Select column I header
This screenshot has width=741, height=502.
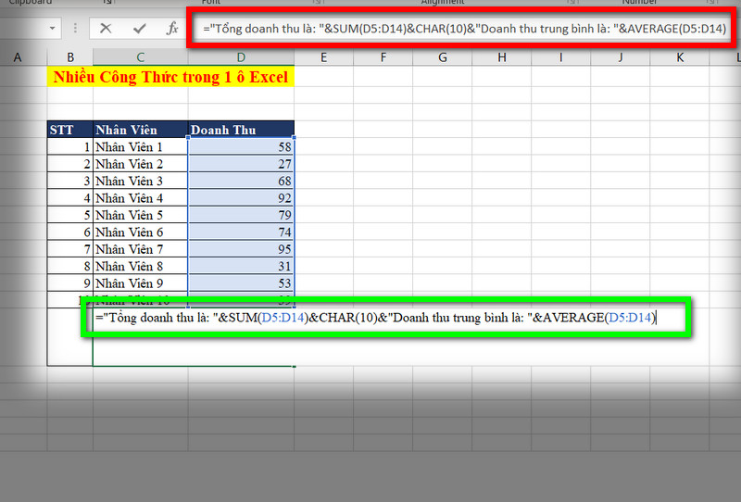(561, 57)
